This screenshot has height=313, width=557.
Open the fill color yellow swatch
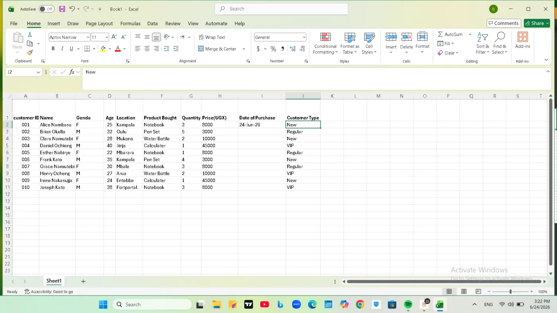click(103, 49)
